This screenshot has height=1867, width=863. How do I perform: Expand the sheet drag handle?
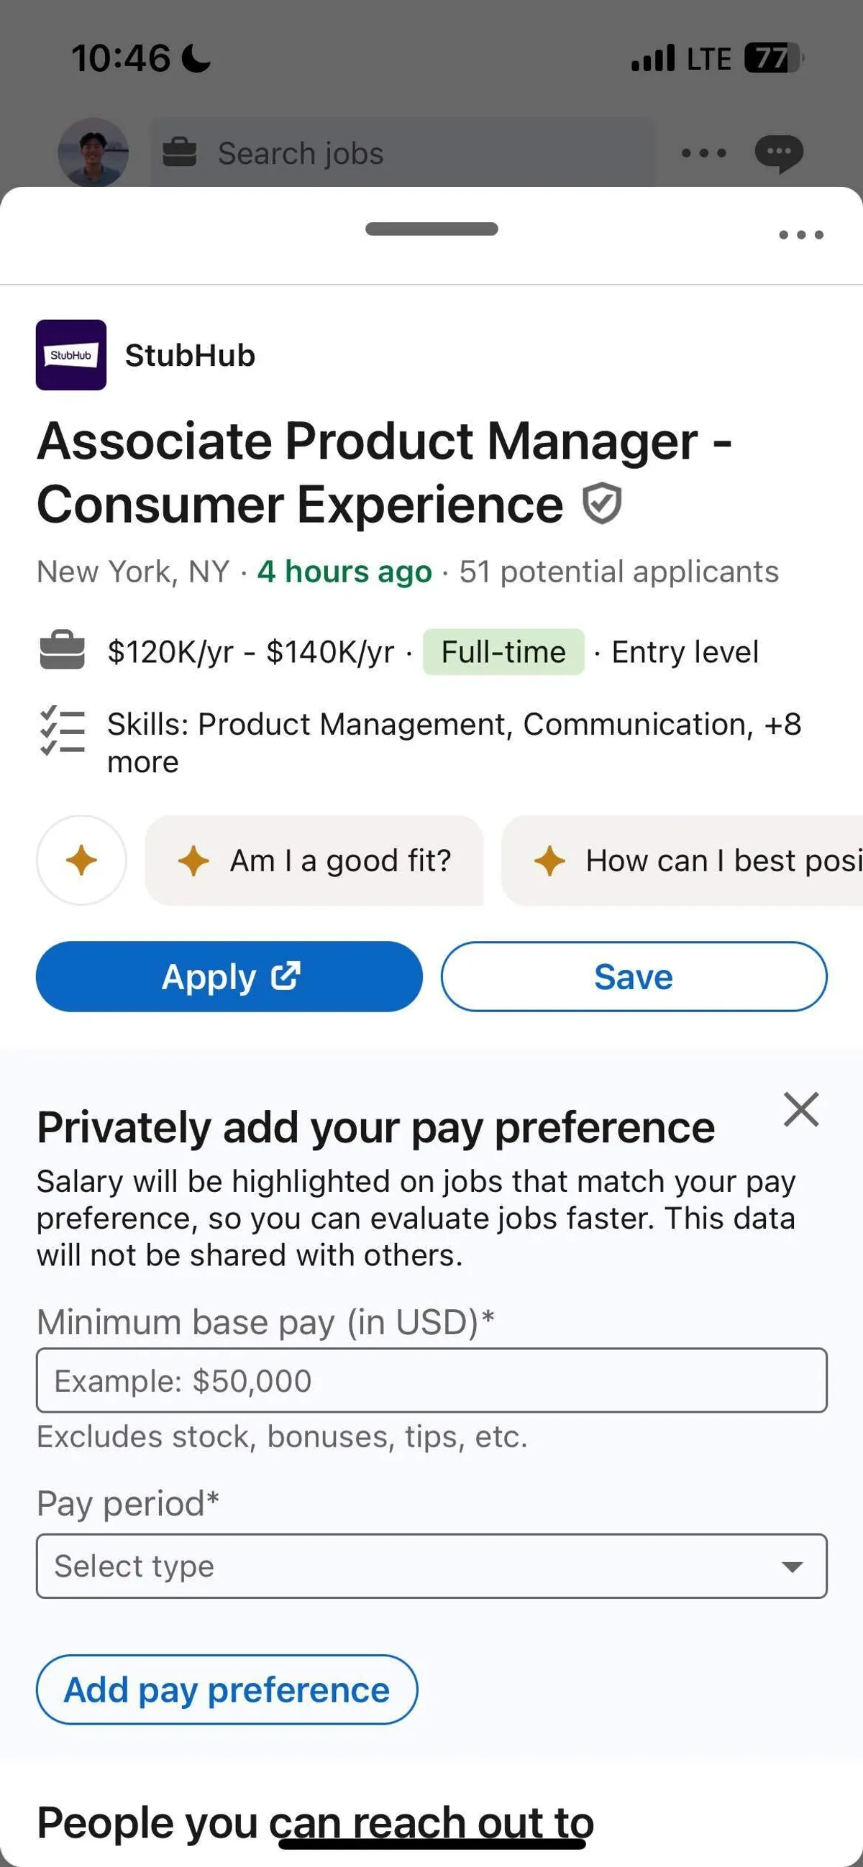431,229
